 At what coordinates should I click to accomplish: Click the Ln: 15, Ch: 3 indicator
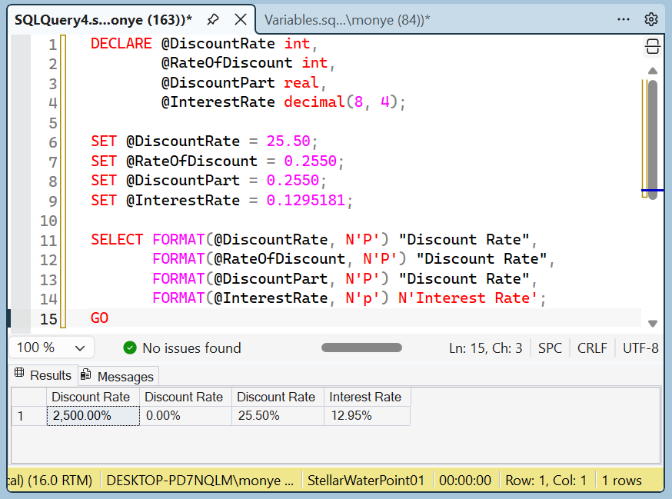tap(486, 348)
